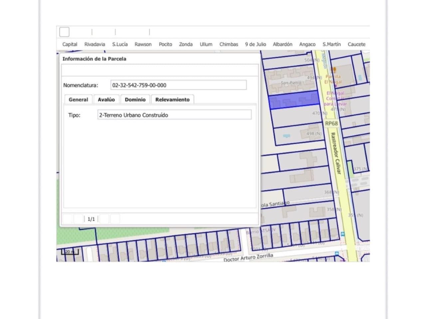Click the 20 m scale bar
Screen dimensions: 426x319
click(70, 252)
